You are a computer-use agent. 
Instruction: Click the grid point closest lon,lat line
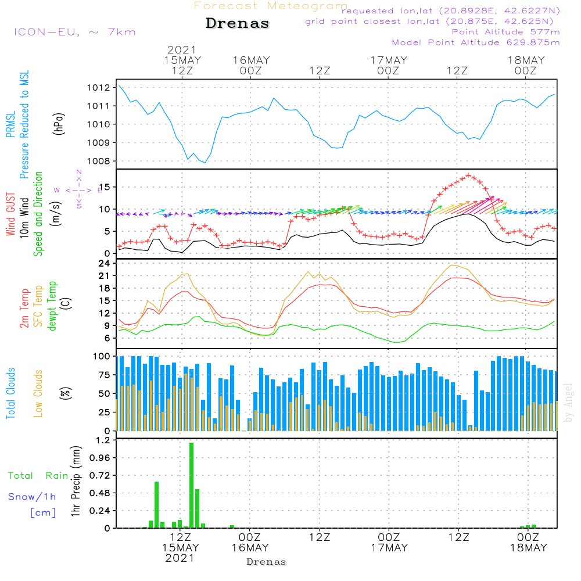click(429, 21)
